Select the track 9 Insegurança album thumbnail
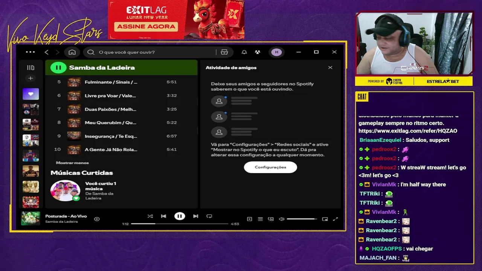 (74, 136)
